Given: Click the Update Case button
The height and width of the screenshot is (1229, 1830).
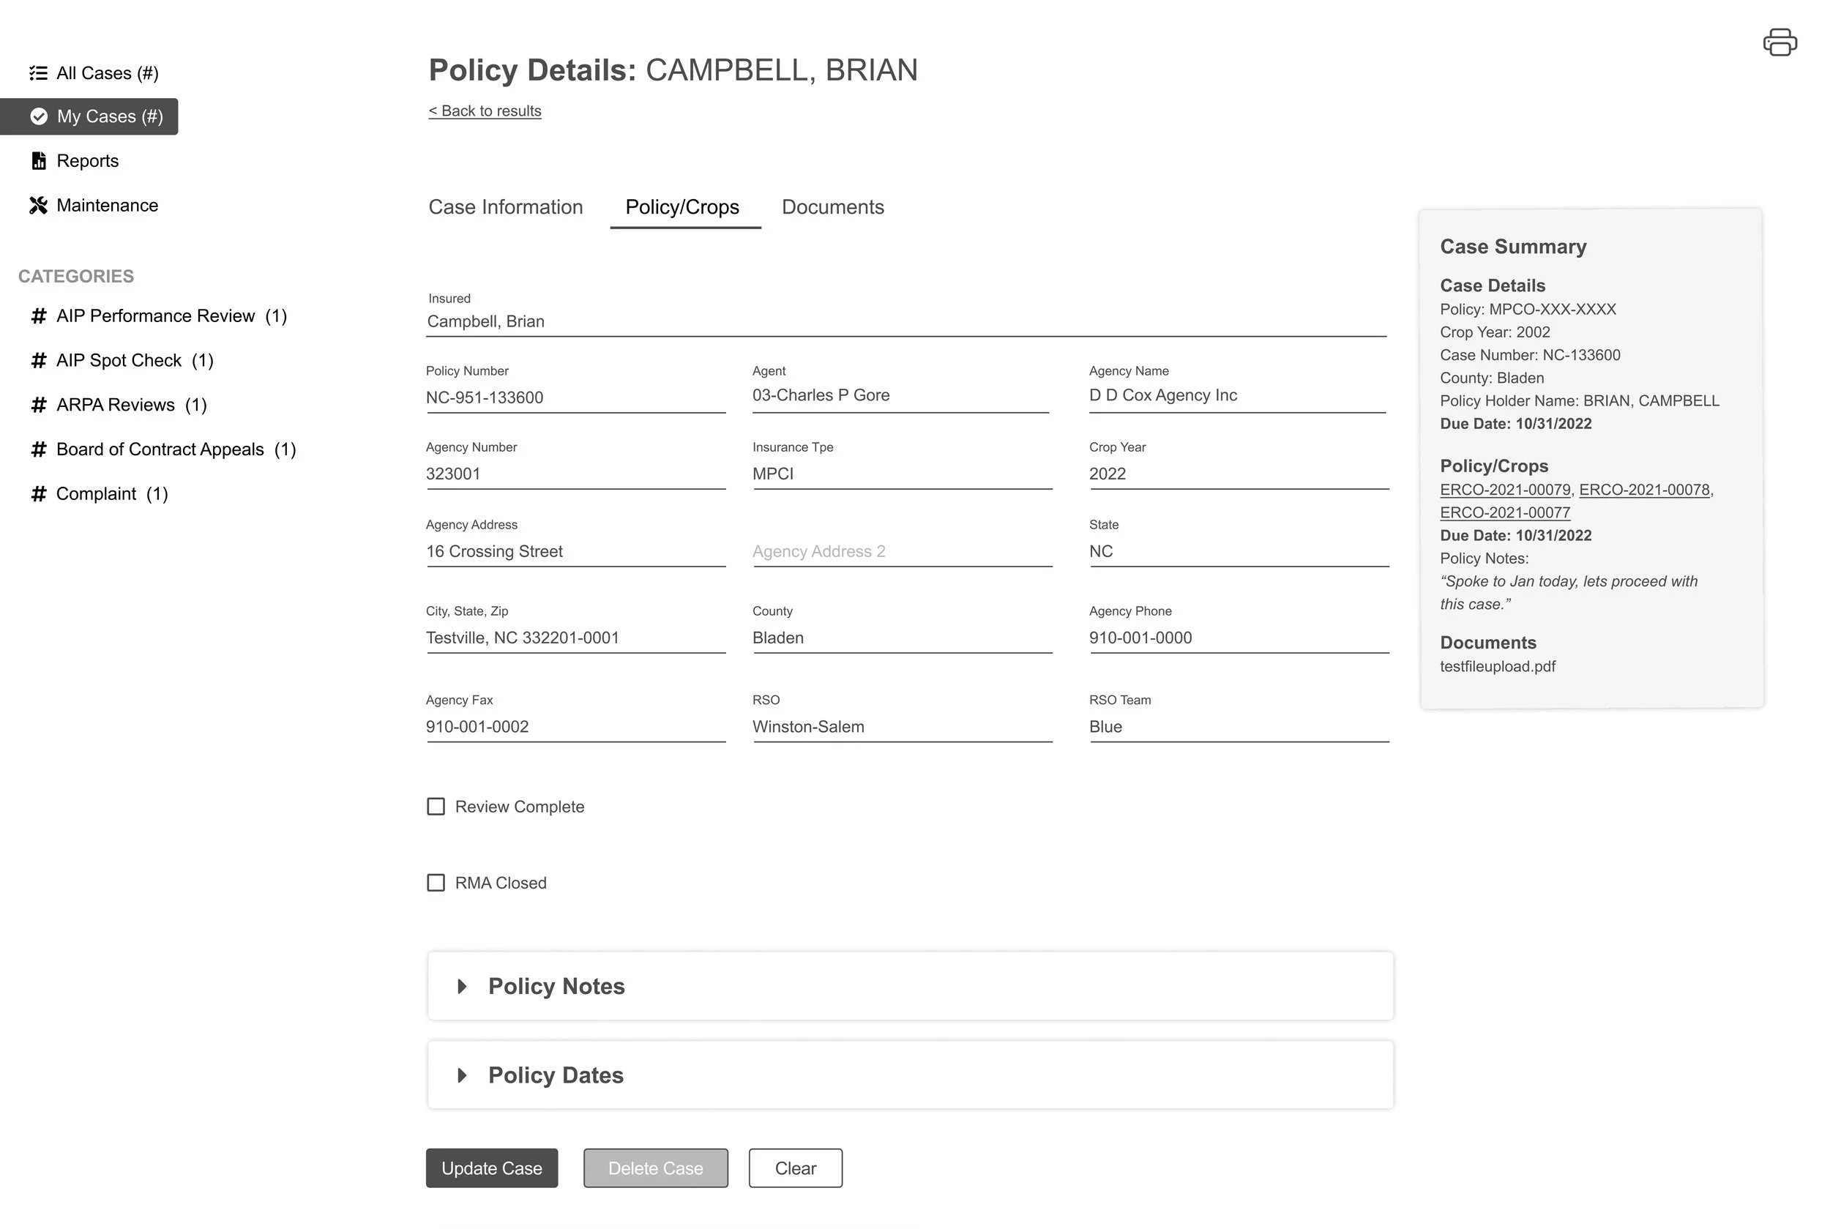Looking at the screenshot, I should pyautogui.click(x=491, y=1168).
